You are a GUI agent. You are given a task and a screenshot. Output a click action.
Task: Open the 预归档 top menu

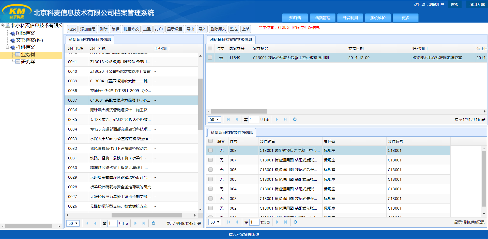295,18
